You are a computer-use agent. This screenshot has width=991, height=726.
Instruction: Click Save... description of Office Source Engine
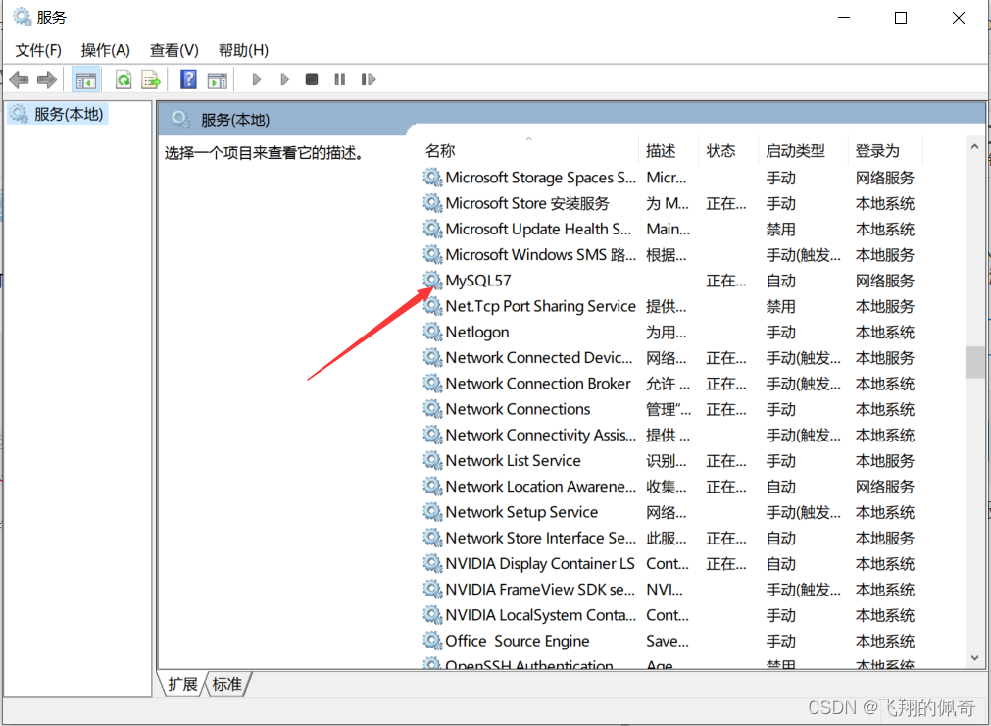[x=668, y=641]
